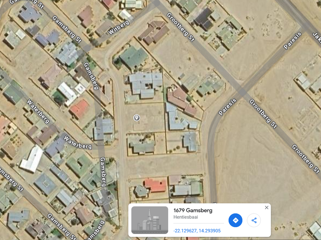The image size is (321, 240).
Task: Click the coordinates -22.129627, 14.293905 link
Action: tap(197, 231)
